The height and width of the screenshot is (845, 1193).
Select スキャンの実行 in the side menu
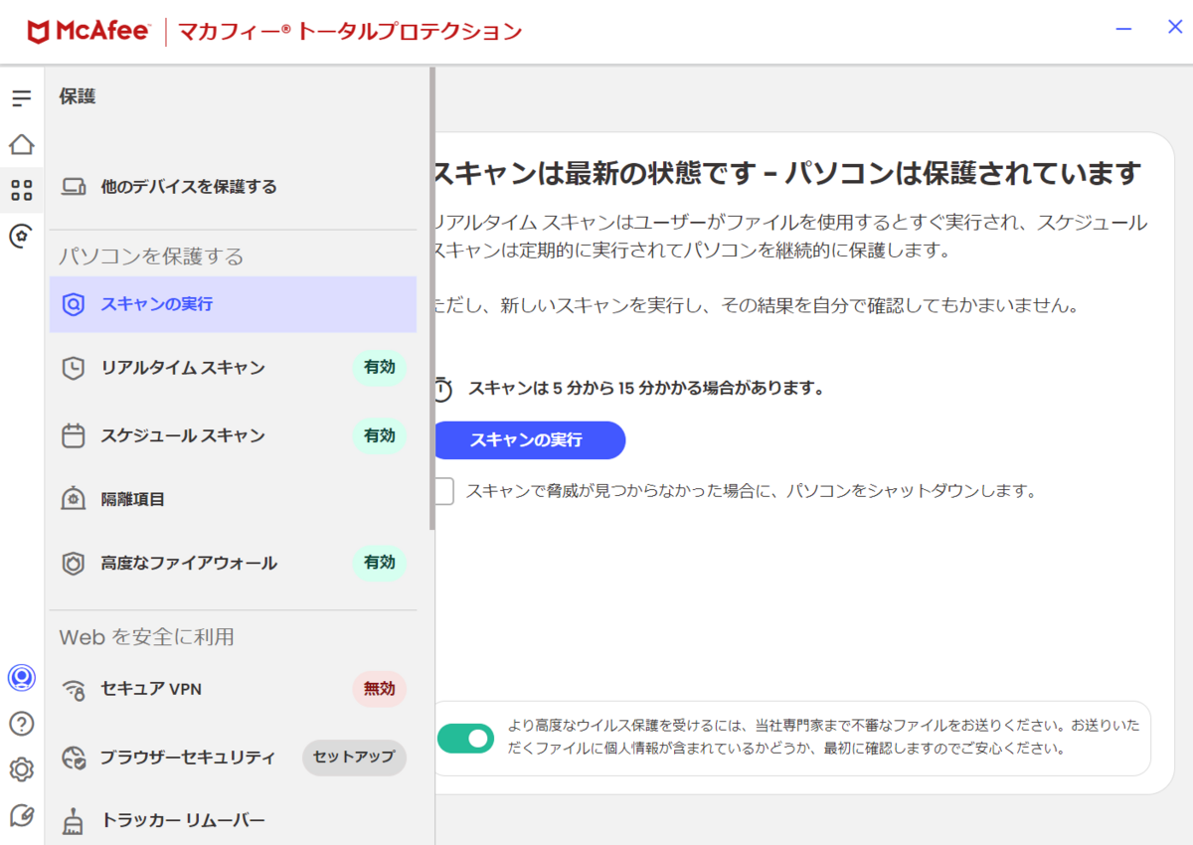(233, 304)
